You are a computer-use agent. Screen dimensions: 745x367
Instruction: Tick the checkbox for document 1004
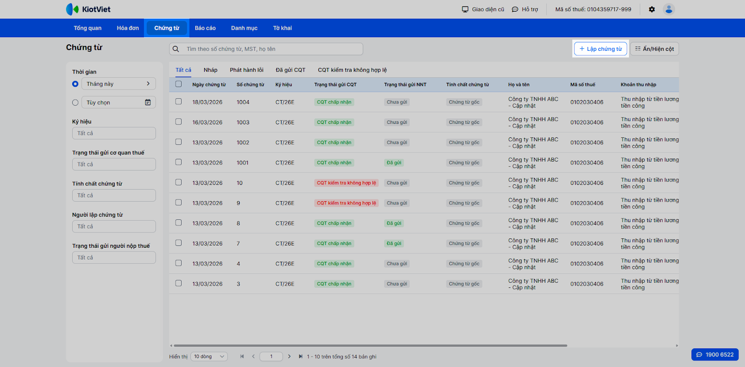[x=178, y=102]
